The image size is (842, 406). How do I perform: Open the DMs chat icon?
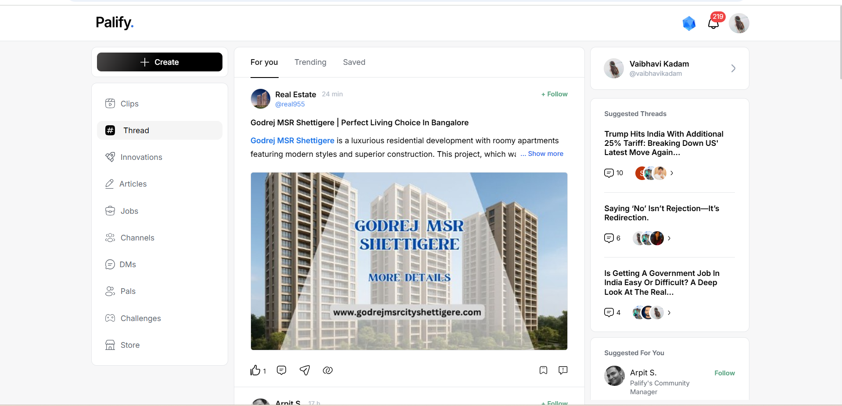110,265
